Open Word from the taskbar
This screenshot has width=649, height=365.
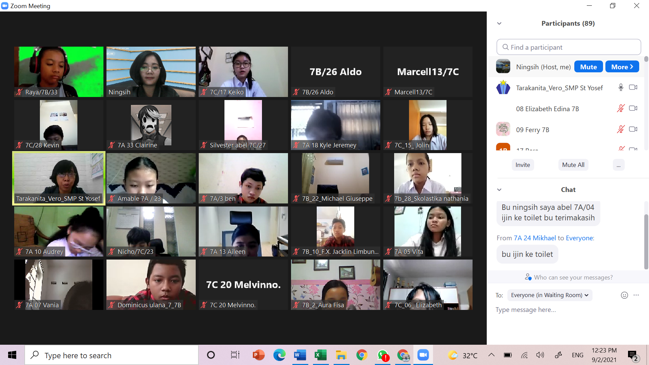(300, 355)
